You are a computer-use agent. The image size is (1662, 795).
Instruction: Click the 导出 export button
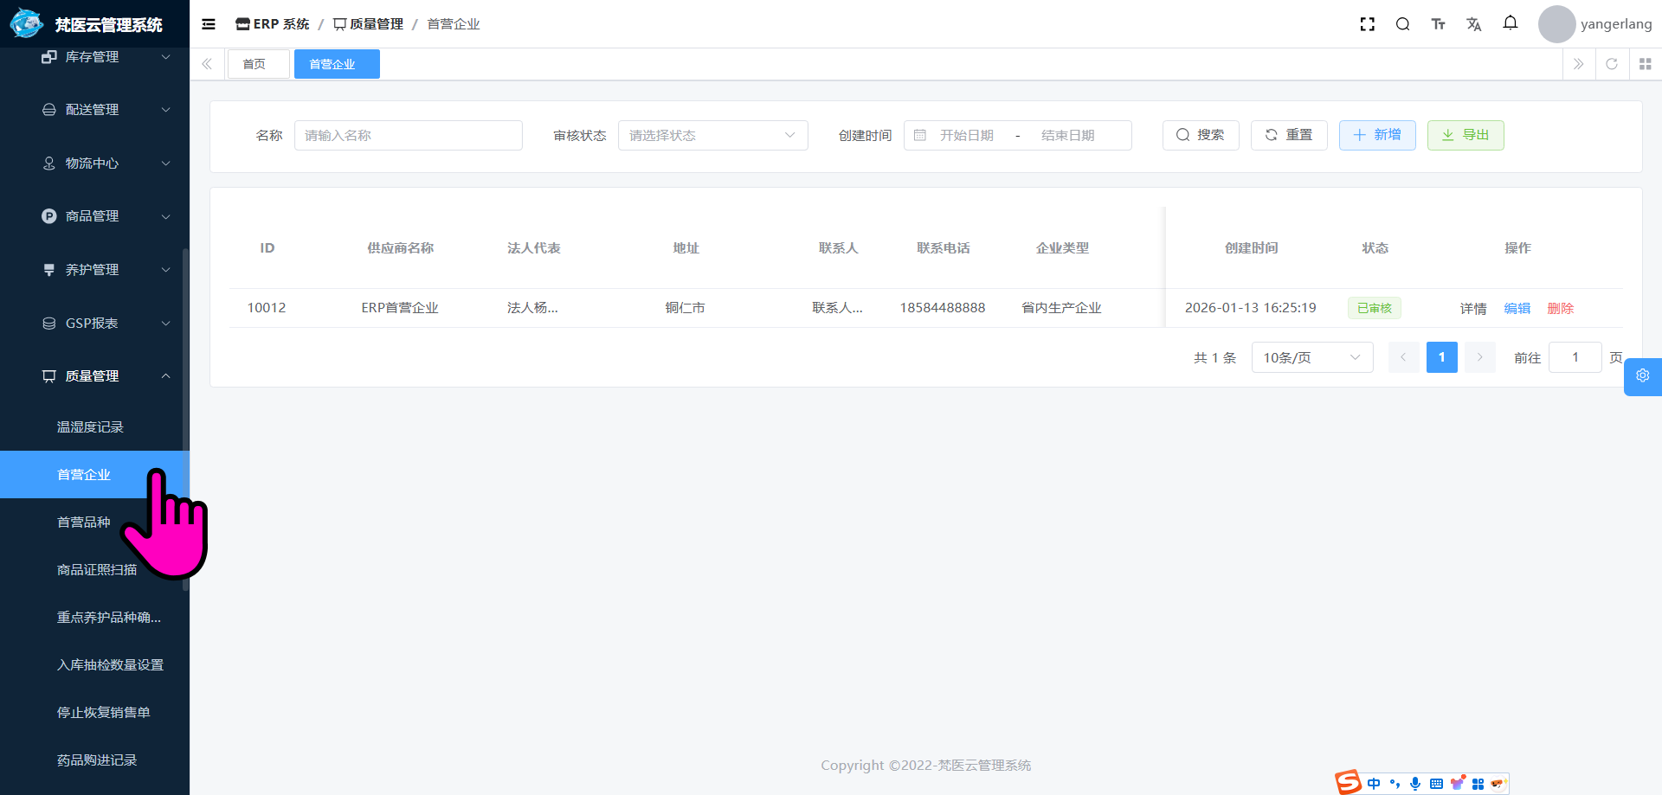click(1465, 135)
